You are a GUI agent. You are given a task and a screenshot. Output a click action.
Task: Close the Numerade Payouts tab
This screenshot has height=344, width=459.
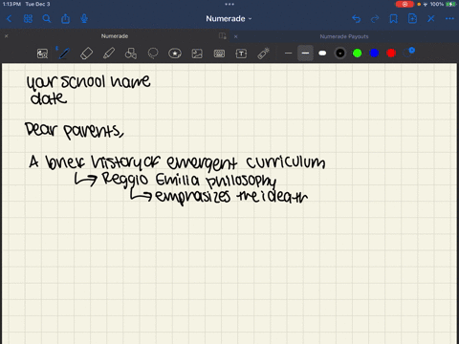(x=235, y=36)
